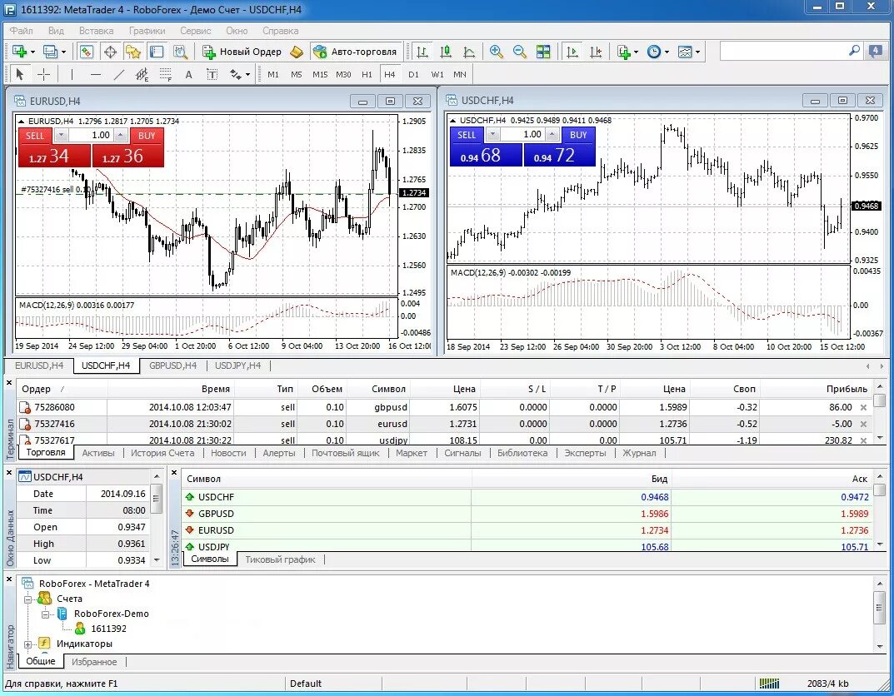This screenshot has height=696, width=894.
Task: Tile chart windows icon
Action: click(x=543, y=52)
